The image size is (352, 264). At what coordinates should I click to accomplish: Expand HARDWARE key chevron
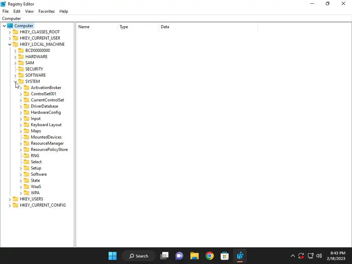coord(15,57)
